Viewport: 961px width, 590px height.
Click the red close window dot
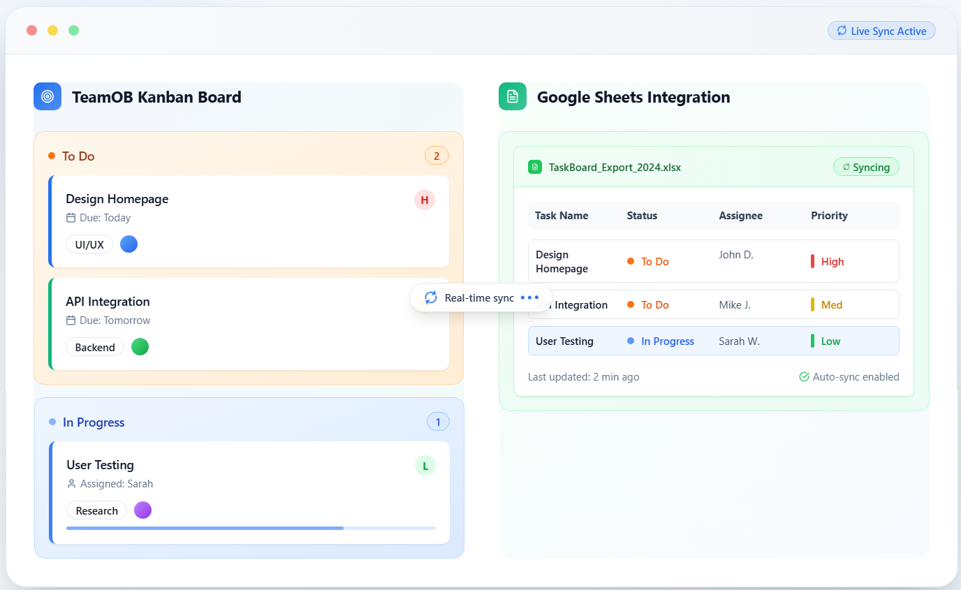31,30
